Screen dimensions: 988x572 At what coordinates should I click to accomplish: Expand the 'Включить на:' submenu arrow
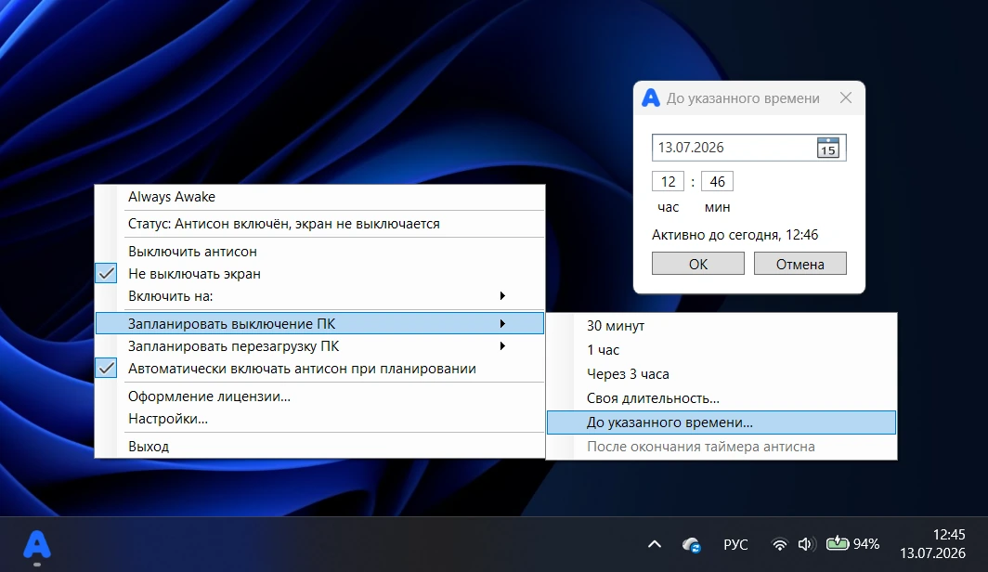pos(502,296)
